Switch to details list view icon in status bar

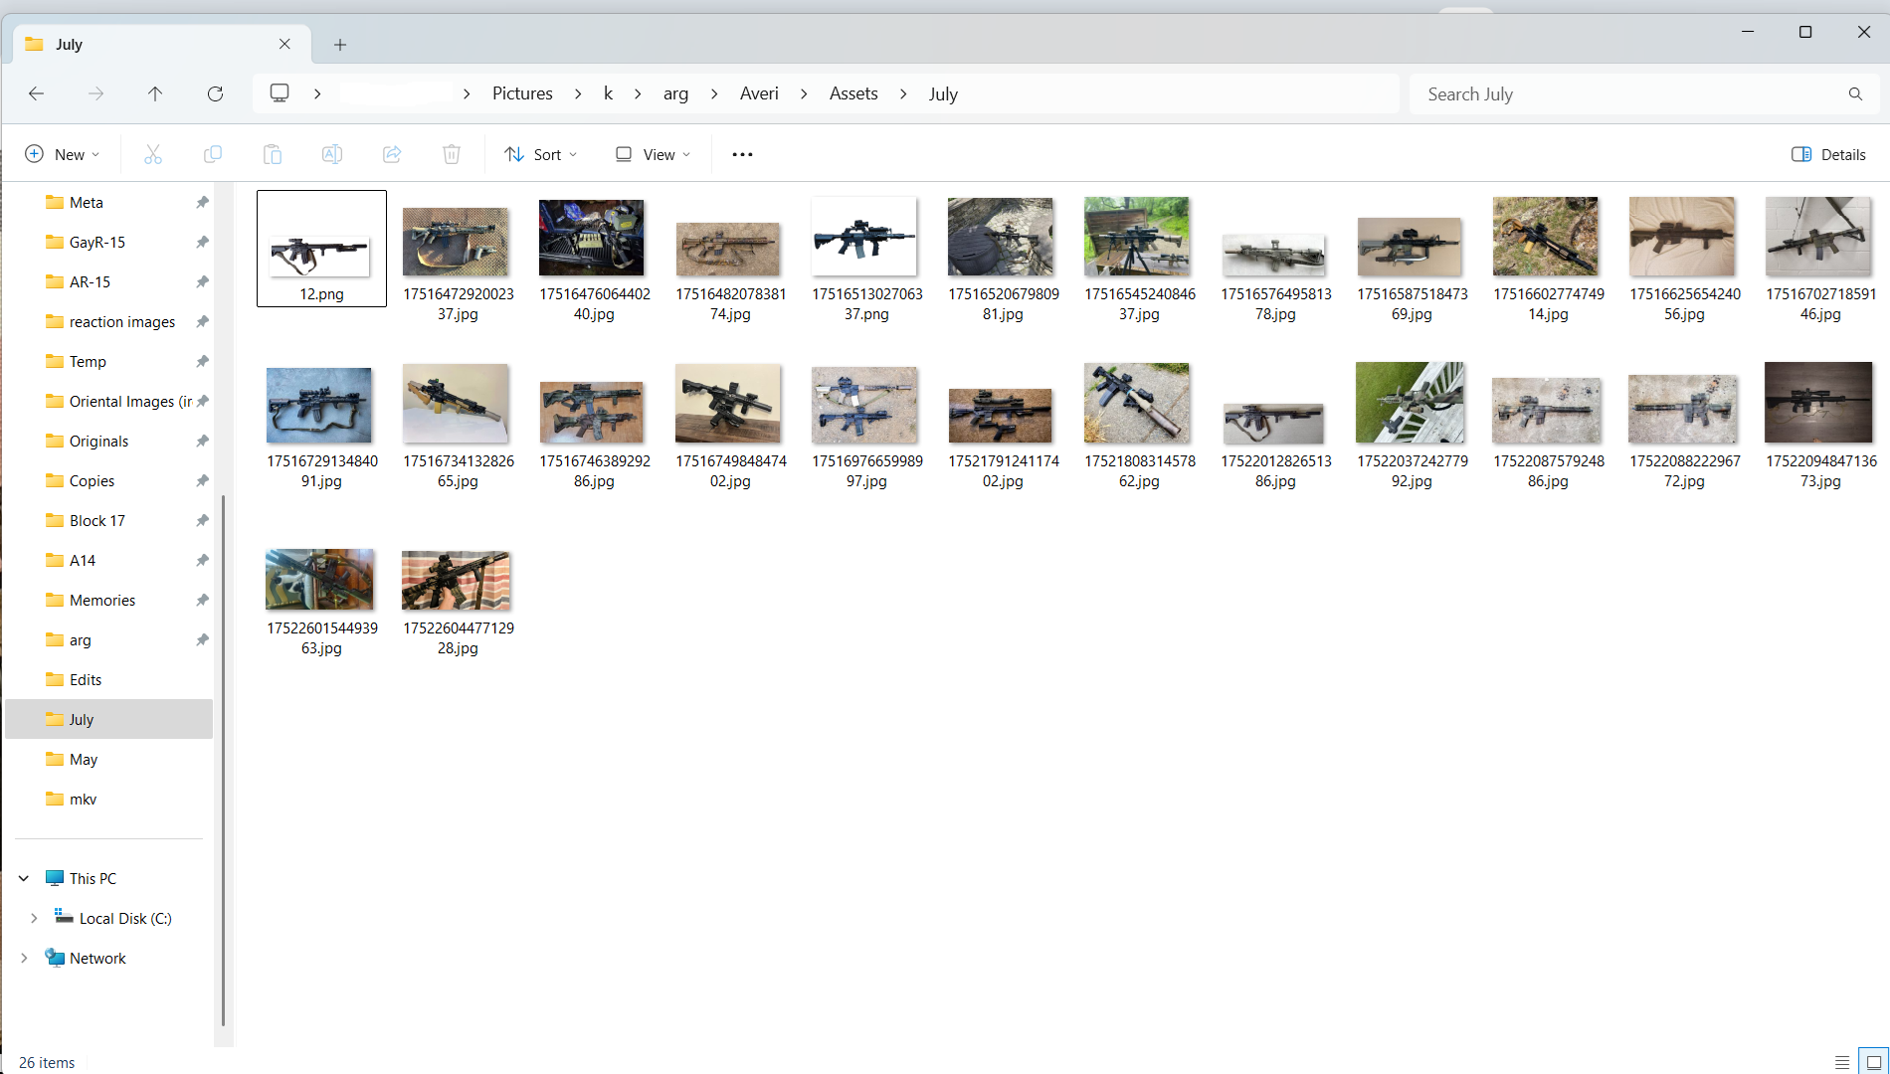[1842, 1062]
